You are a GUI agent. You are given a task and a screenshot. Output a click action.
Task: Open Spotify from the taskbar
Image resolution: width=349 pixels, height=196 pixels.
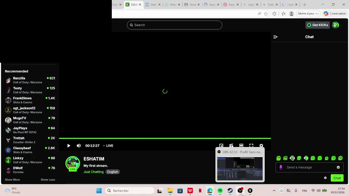click(x=220, y=191)
